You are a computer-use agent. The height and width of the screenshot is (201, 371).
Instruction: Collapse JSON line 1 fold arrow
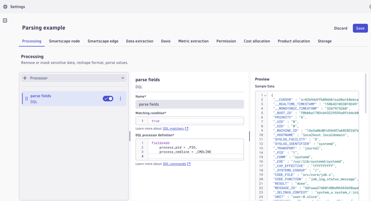click(x=265, y=96)
